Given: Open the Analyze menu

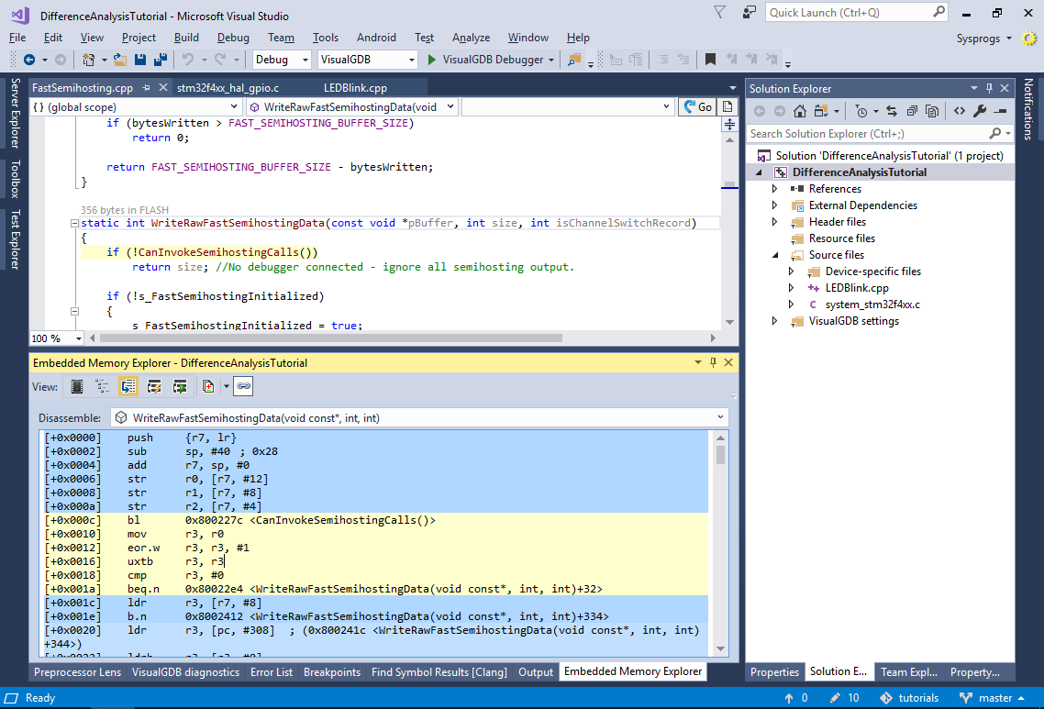Looking at the screenshot, I should click(471, 38).
